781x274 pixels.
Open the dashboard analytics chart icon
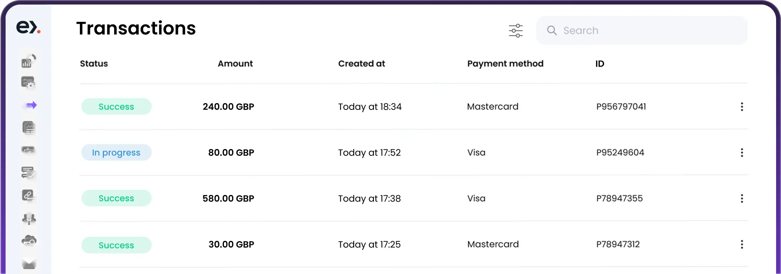coord(29,61)
